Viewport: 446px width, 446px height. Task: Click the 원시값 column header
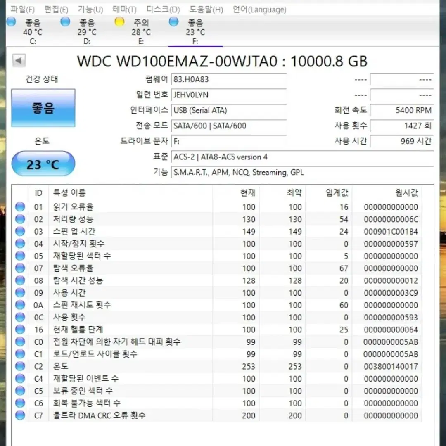387,193
